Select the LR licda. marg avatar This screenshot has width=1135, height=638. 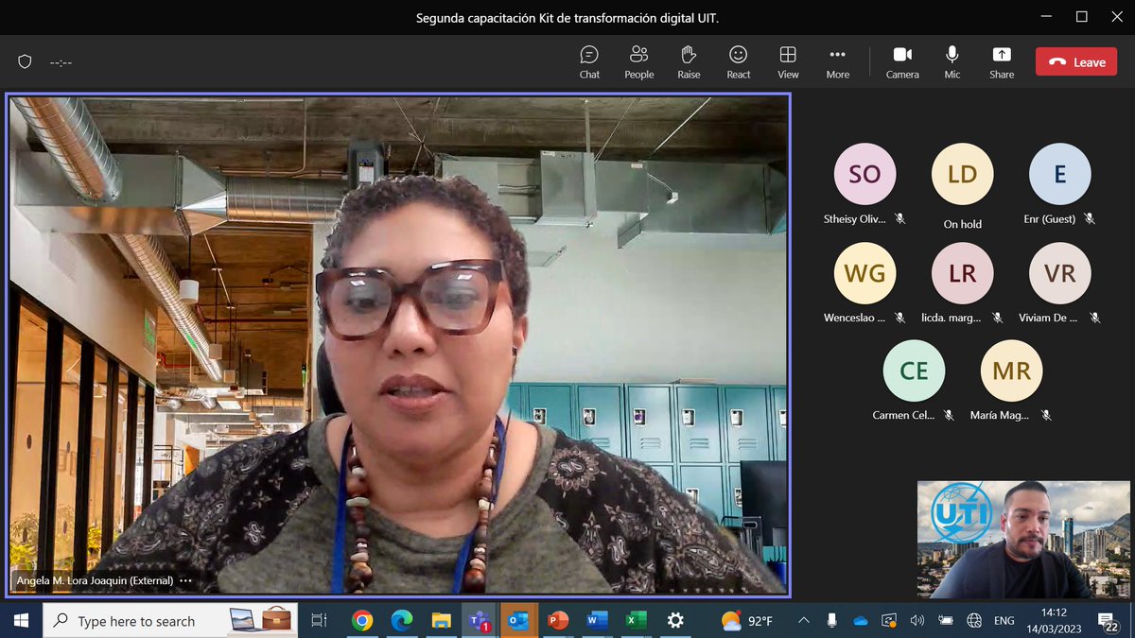click(x=963, y=273)
